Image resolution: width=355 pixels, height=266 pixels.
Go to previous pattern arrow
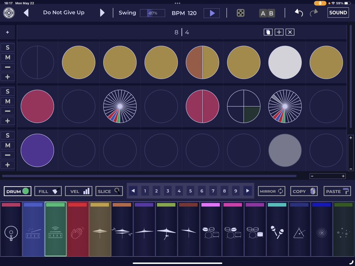(26, 13)
